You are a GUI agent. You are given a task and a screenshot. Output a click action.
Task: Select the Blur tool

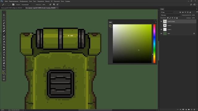tap(4, 47)
